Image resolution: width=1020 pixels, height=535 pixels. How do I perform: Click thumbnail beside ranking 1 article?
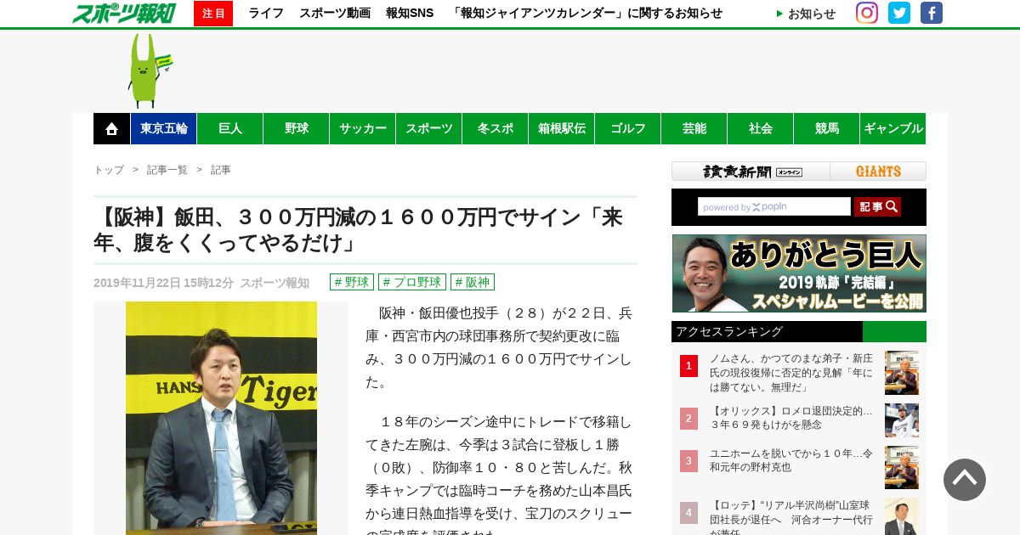pos(902,373)
